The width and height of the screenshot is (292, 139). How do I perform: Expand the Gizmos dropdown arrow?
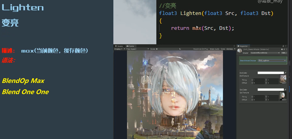point(235,49)
